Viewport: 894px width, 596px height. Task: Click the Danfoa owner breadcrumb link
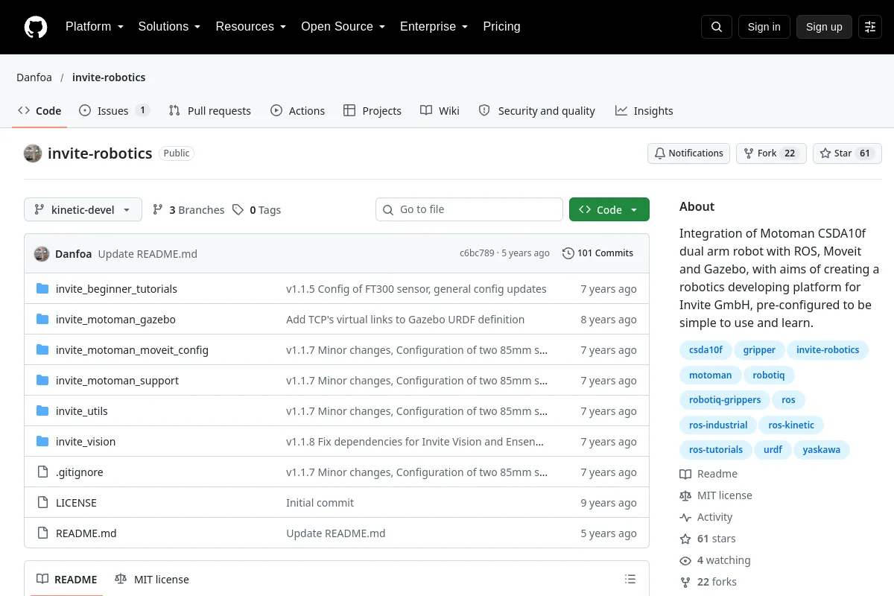pos(34,77)
